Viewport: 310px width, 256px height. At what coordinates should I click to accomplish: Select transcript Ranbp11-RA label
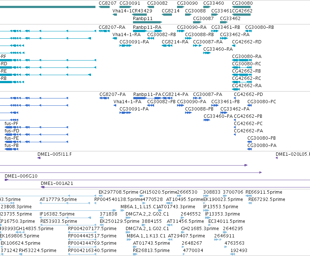[x=147, y=27]
